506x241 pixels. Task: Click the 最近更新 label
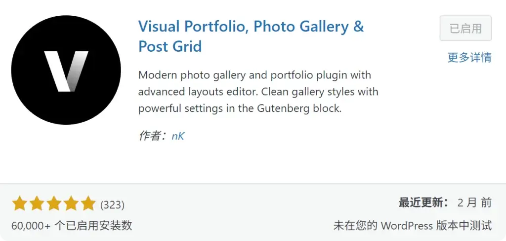click(x=423, y=203)
